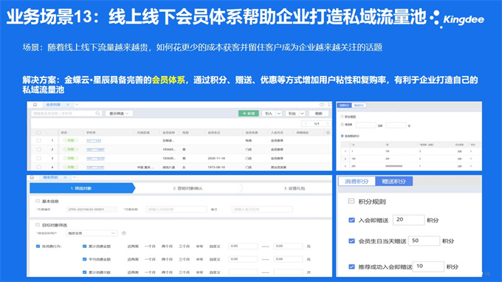The height and width of the screenshot is (282, 502).
Task: Open the 显示筛选 filter dropdown
Action: [119, 113]
